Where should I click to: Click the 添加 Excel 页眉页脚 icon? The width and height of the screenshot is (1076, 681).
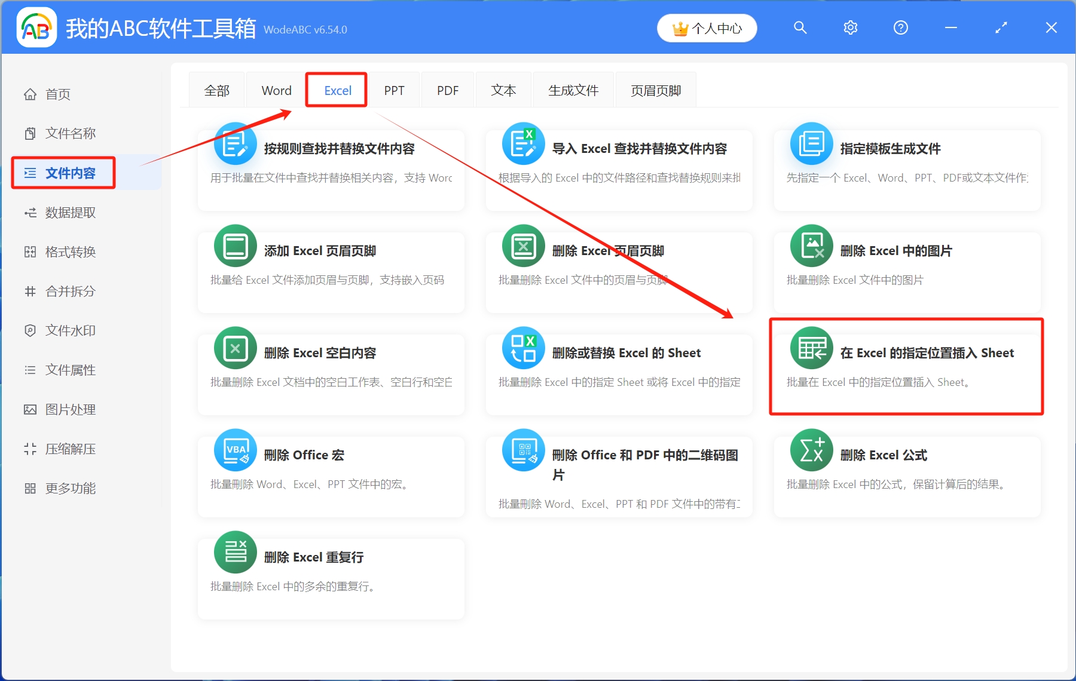[x=235, y=246]
